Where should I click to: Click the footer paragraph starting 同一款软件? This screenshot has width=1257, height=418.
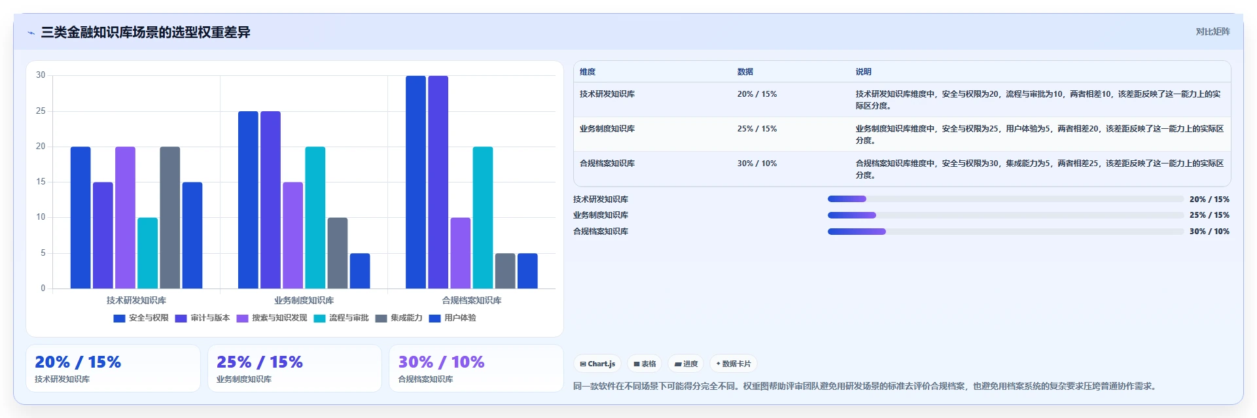click(x=866, y=386)
